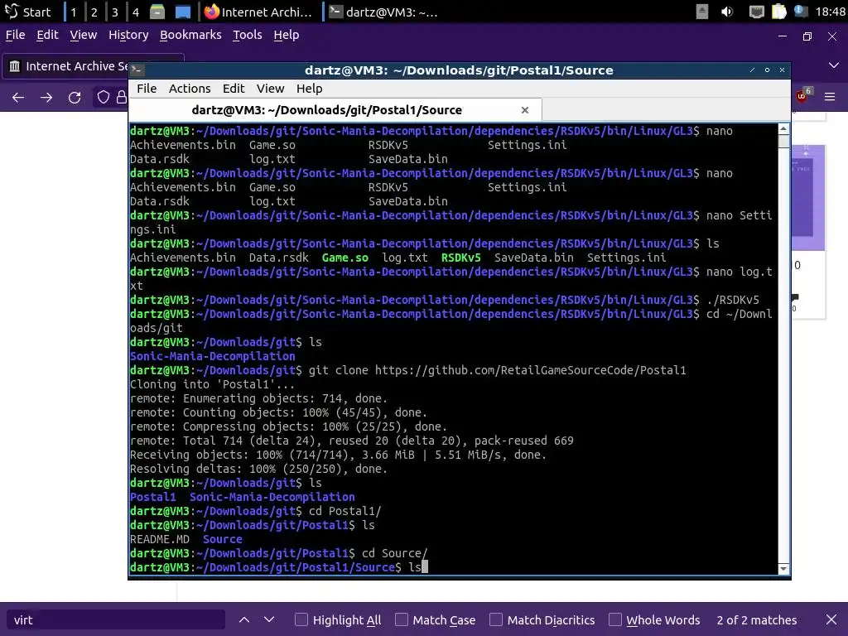The height and width of the screenshot is (636, 848).
Task: Click '2 of 2 matches' find status
Action: tap(757, 619)
